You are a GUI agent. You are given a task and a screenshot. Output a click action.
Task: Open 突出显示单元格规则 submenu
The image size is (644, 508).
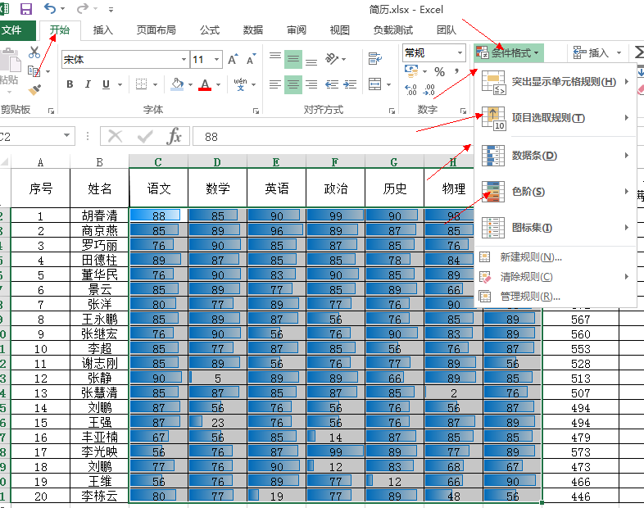pyautogui.click(x=555, y=82)
